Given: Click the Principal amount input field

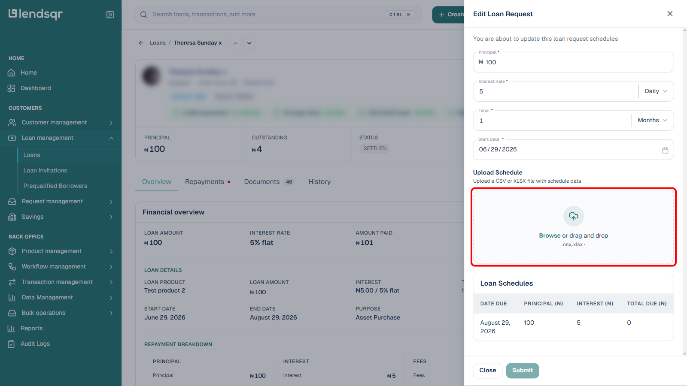Looking at the screenshot, I should point(574,62).
